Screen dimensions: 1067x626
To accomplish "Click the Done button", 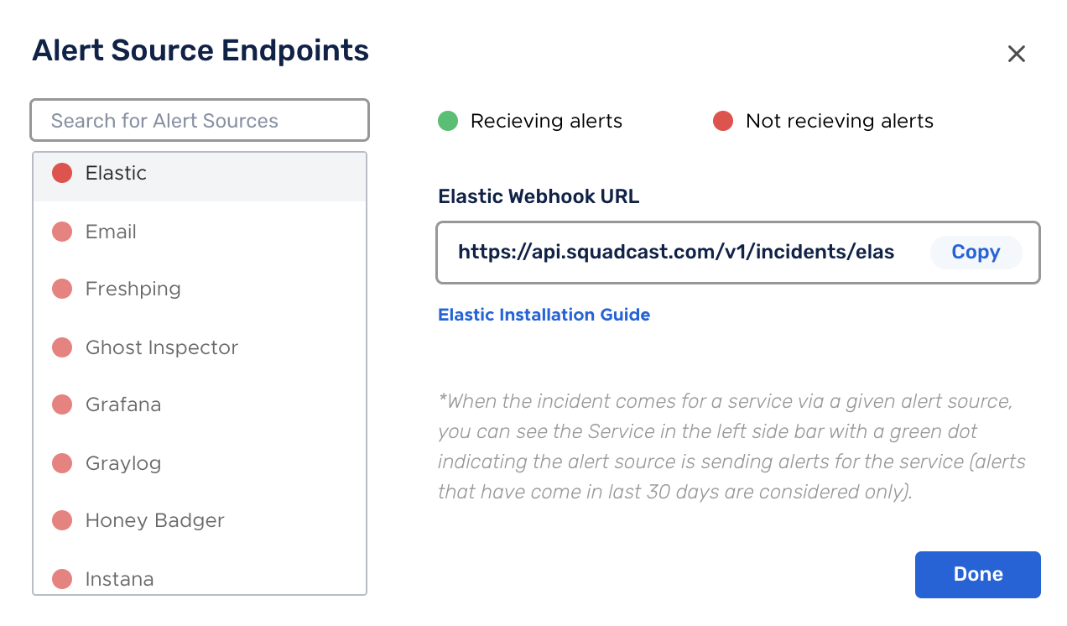I will 978,575.
